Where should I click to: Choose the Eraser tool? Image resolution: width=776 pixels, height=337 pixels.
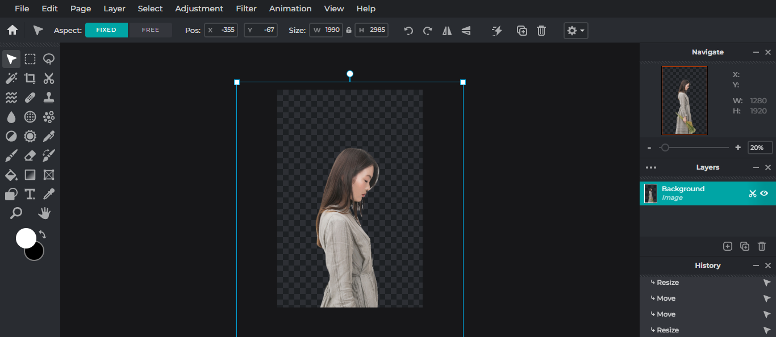(30, 155)
